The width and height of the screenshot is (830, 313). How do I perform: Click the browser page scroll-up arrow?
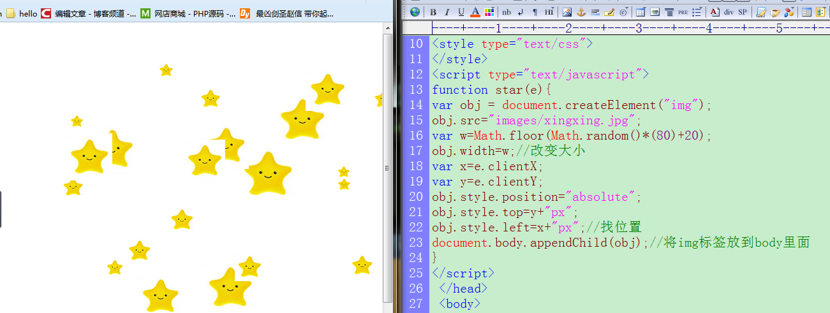point(387,29)
